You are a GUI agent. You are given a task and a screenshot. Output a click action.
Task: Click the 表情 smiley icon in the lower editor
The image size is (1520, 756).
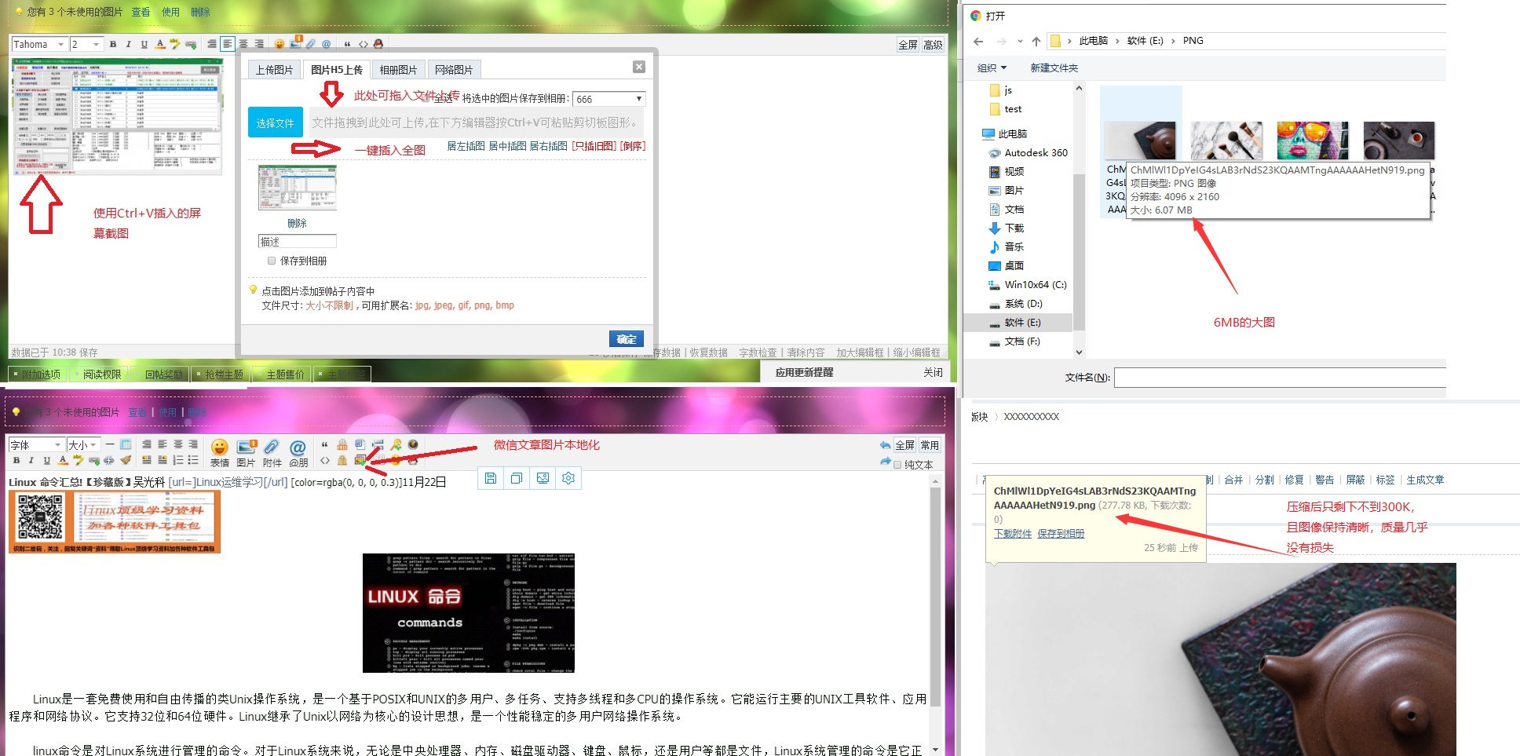tap(220, 452)
